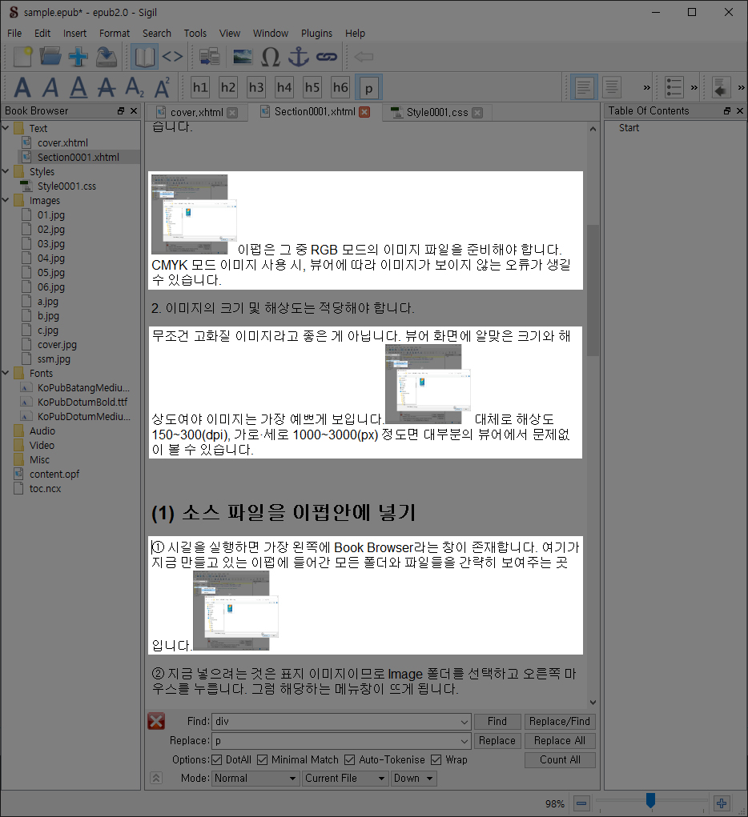Image resolution: width=748 pixels, height=817 pixels.
Task: Open the Current File scope dropdown
Action: 344,778
